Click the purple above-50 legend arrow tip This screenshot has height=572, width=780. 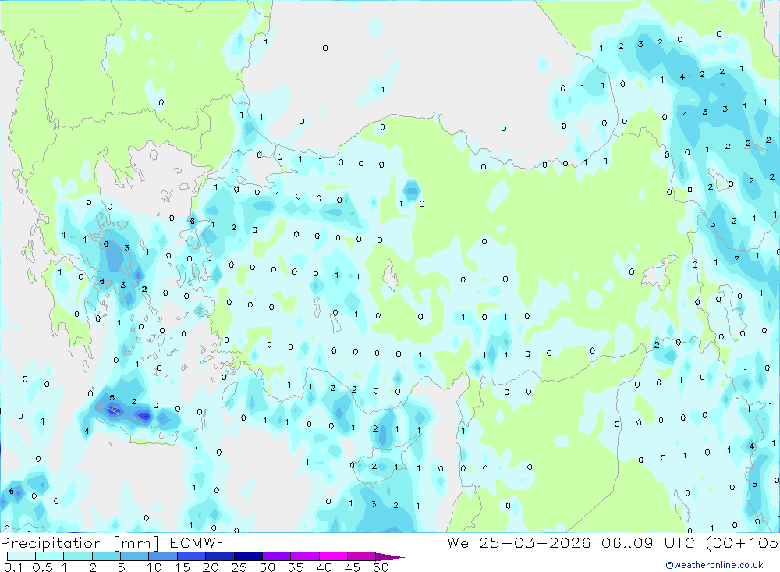391,557
